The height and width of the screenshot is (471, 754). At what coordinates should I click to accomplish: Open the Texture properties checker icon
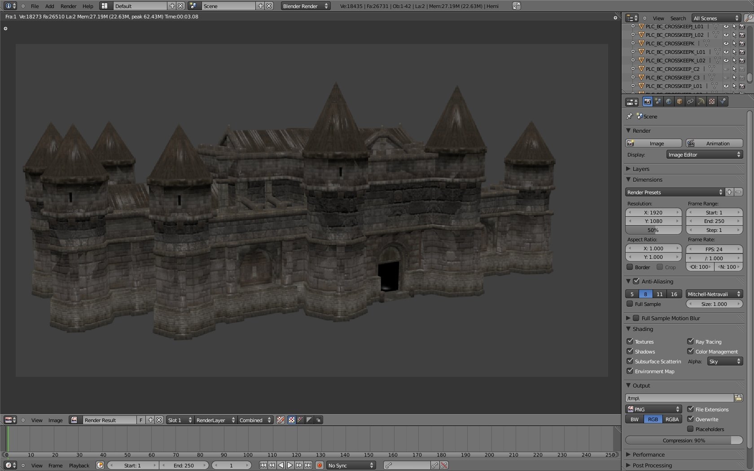pos(712,102)
